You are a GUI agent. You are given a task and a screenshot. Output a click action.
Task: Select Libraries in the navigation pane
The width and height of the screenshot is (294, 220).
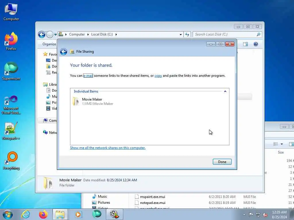pyautogui.click(x=50, y=85)
